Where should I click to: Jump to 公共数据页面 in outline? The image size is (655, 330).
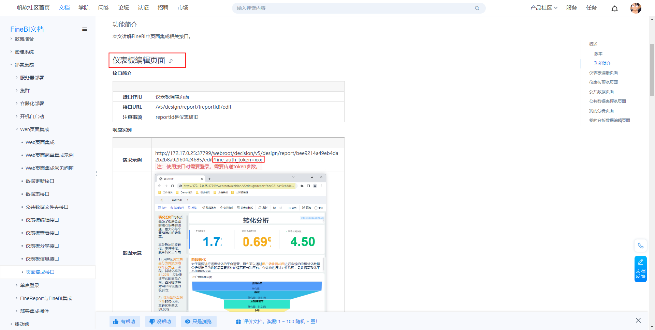pyautogui.click(x=601, y=92)
